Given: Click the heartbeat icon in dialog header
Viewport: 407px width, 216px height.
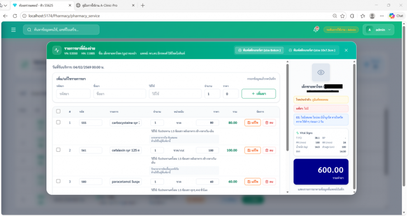Looking at the screenshot, I should [57, 50].
